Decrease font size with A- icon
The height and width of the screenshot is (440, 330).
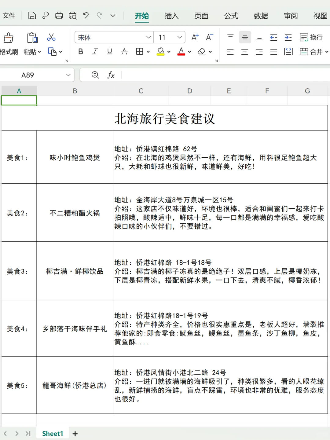tap(209, 37)
